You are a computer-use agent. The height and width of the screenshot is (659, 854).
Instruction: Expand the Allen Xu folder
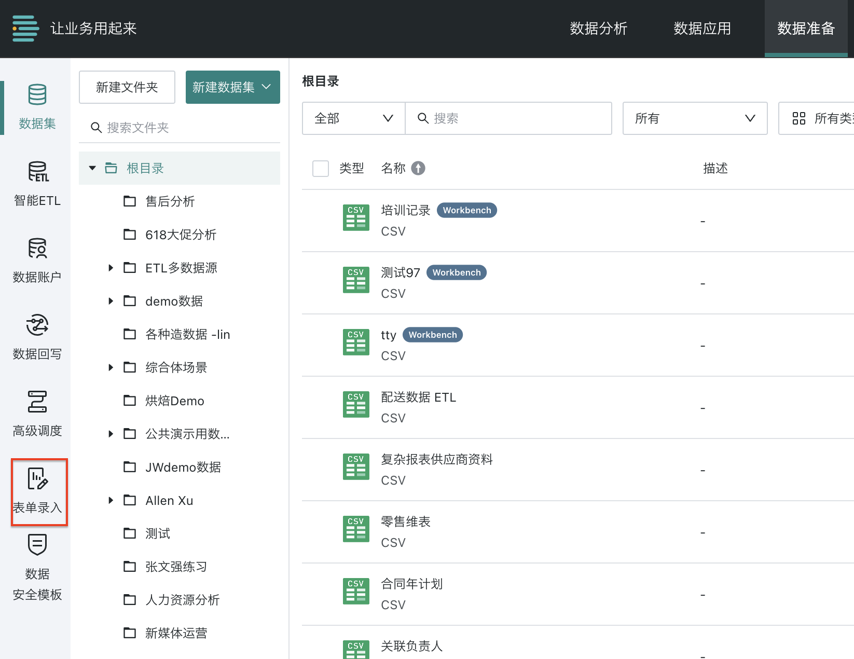tap(111, 500)
